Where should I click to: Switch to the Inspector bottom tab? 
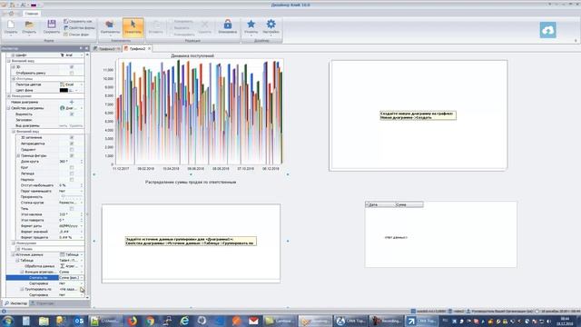pyautogui.click(x=15, y=303)
